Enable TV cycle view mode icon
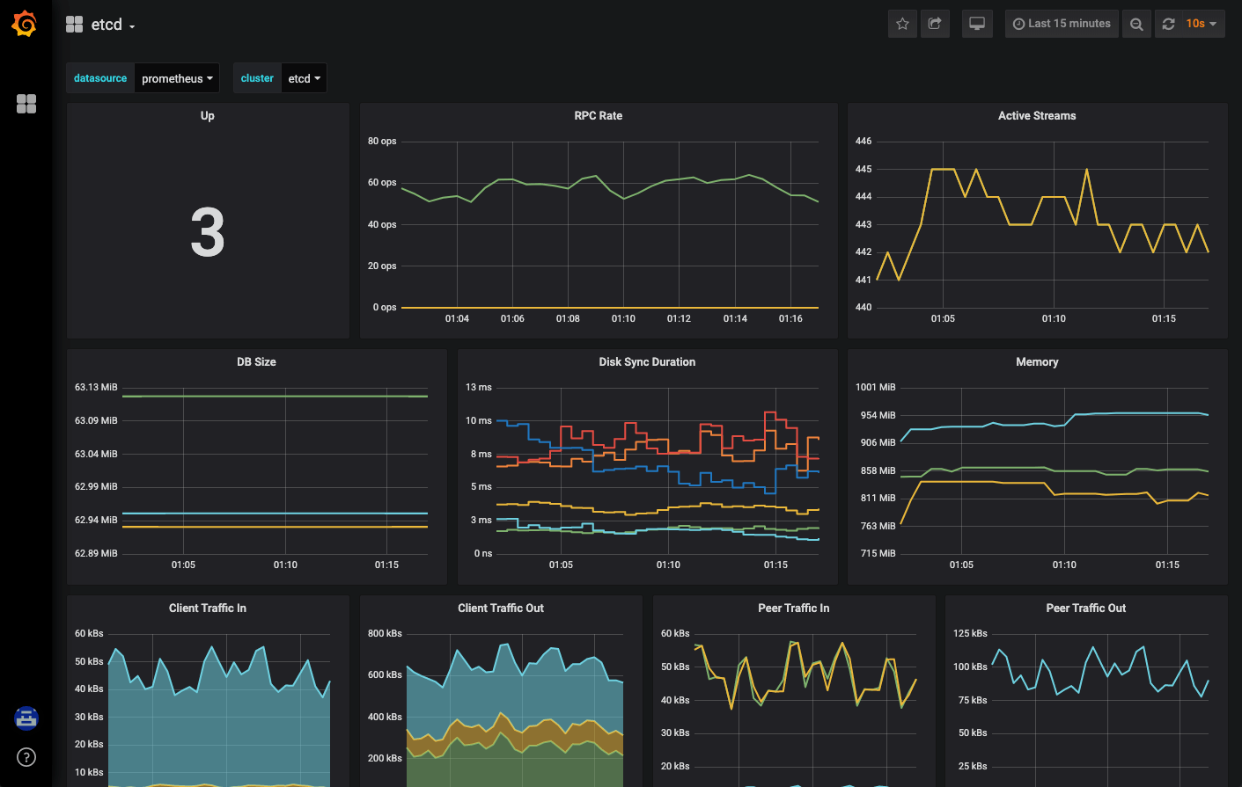This screenshot has height=787, width=1242. tap(976, 24)
